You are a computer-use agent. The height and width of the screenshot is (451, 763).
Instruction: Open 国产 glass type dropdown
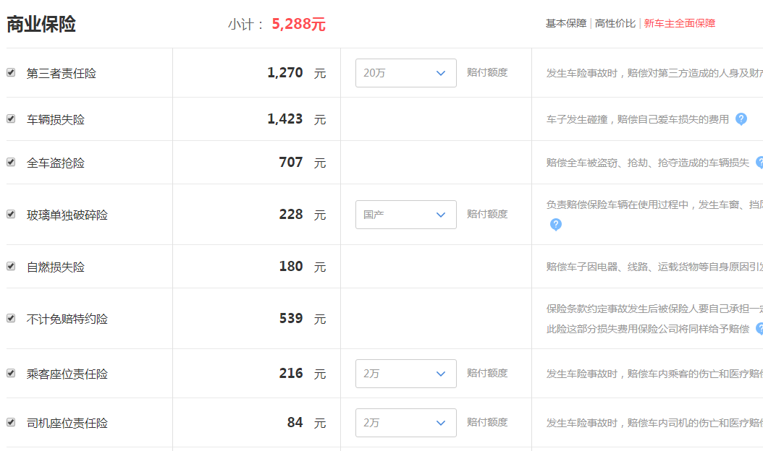406,215
